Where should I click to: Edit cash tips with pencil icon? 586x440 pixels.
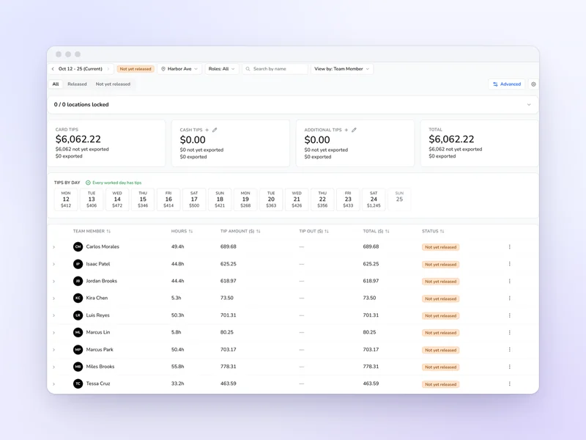pos(215,130)
